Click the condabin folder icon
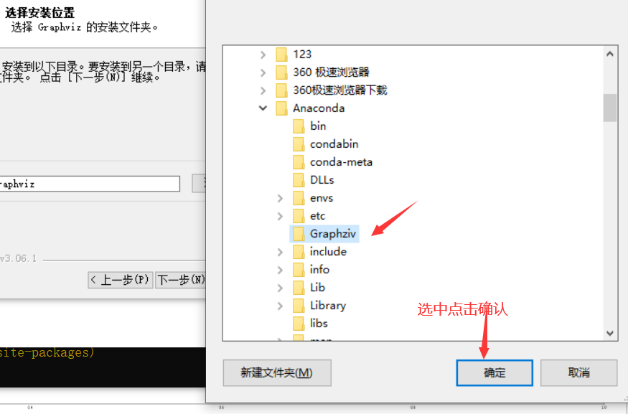This screenshot has width=628, height=414. 299,144
